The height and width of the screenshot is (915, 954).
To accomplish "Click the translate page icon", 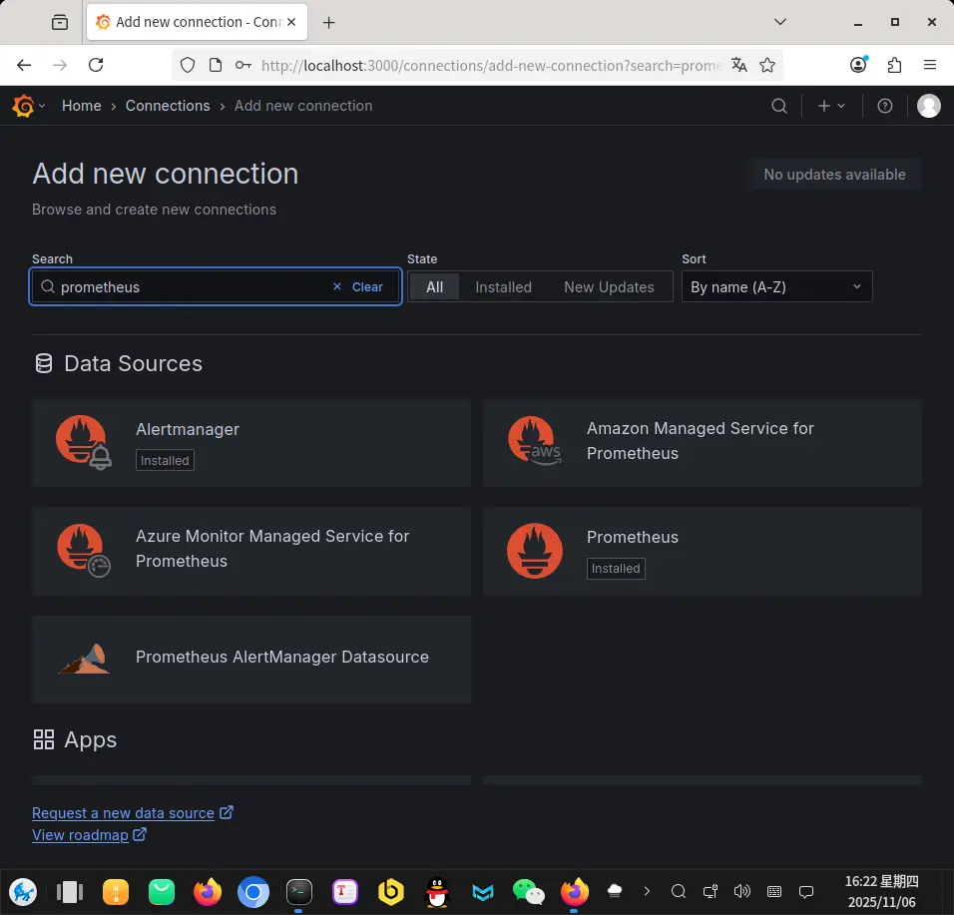I will click(739, 65).
